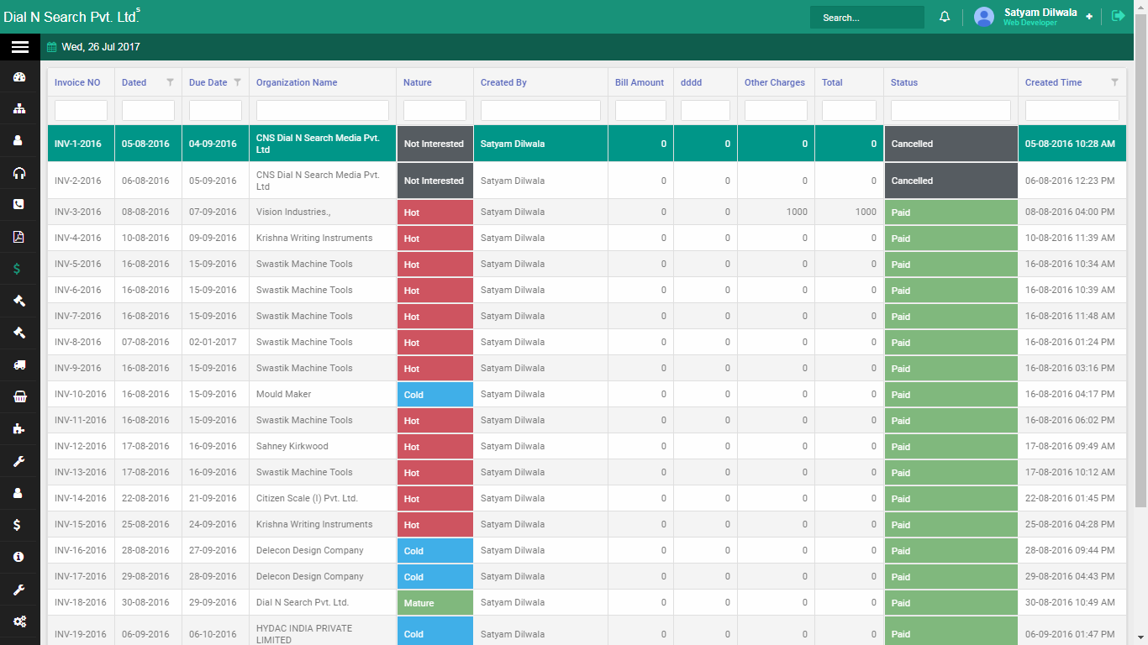The image size is (1148, 645).
Task: Toggle the hamburger sidebar menu
Action: 20,47
